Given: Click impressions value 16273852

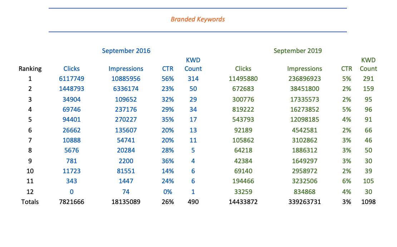Looking at the screenshot, I should click(x=305, y=110).
